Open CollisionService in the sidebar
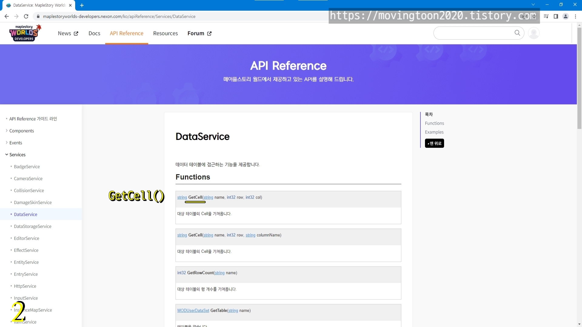The height and width of the screenshot is (327, 582). [29, 190]
